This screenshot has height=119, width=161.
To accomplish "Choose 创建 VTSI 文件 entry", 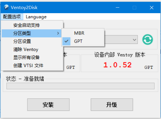I will tap(32, 65).
